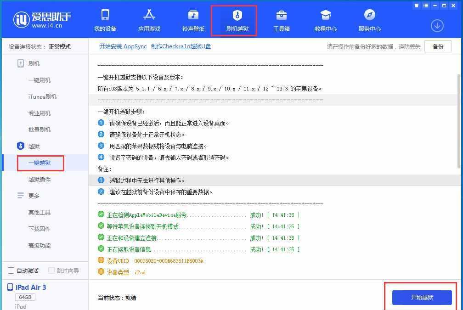
Task: Click the iPad device icon beside iPad Air 3
Action: pyautogui.click(x=10, y=287)
